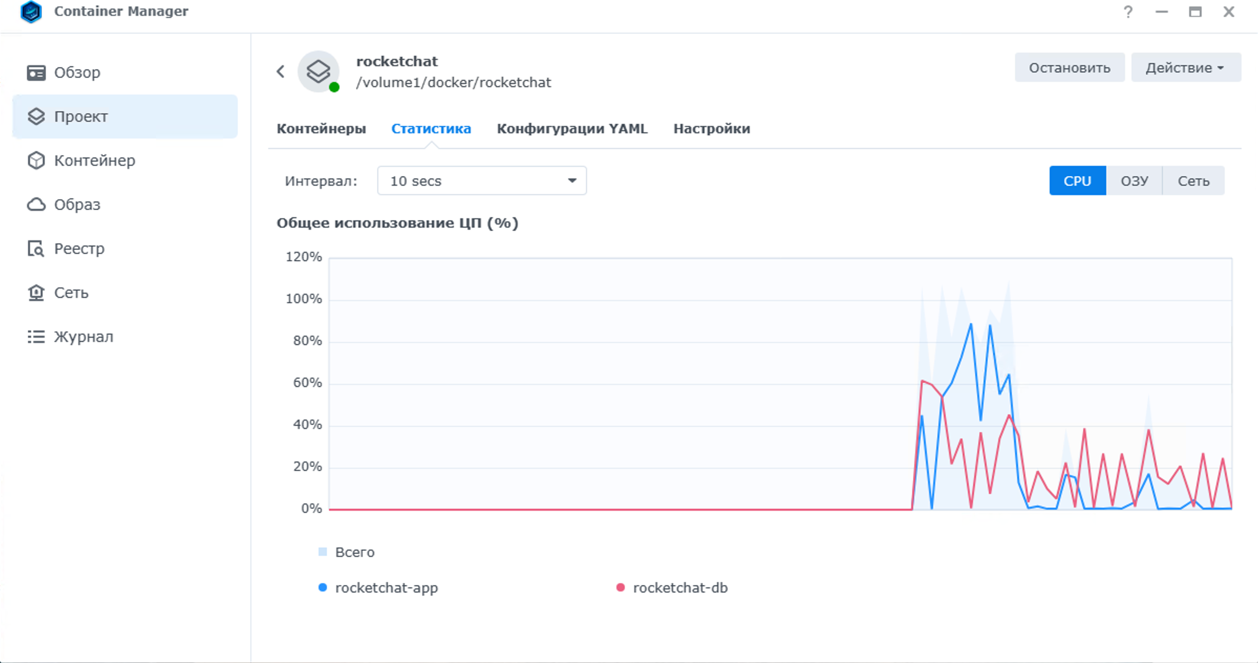Click the rocketchat project stack icon
This screenshot has height=663, width=1258.
pos(318,71)
